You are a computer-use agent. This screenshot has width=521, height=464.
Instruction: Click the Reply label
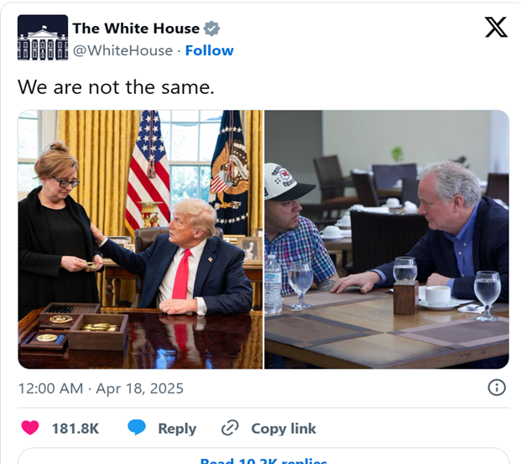click(177, 429)
